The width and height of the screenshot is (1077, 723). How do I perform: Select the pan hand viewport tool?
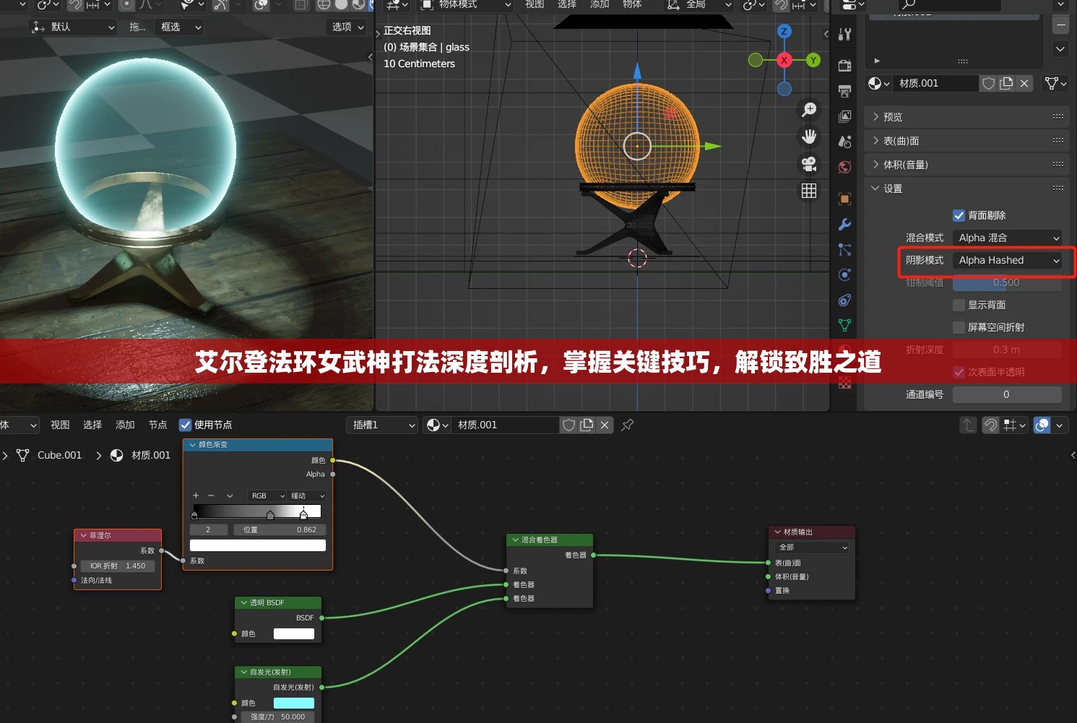809,137
